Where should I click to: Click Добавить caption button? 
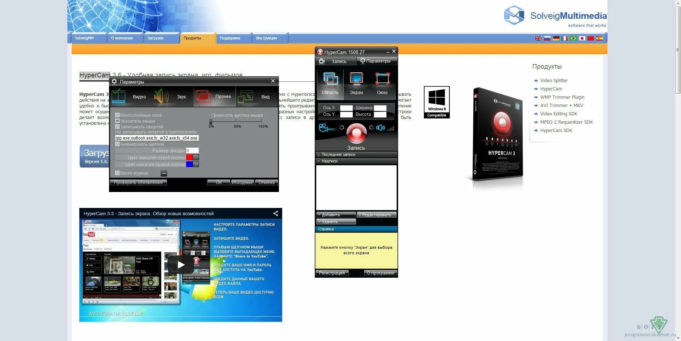click(336, 215)
